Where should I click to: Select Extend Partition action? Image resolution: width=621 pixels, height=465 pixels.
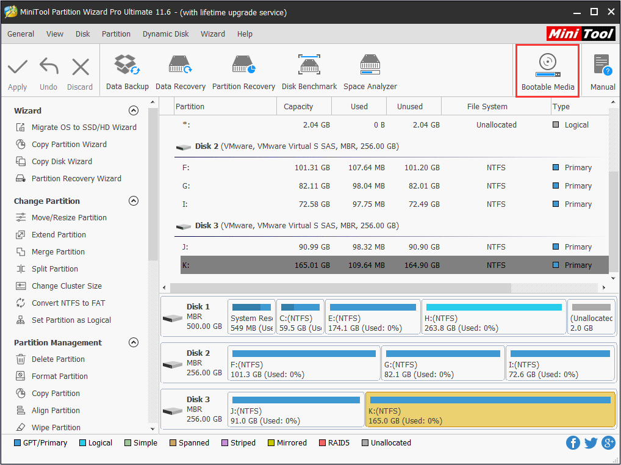[x=51, y=234]
